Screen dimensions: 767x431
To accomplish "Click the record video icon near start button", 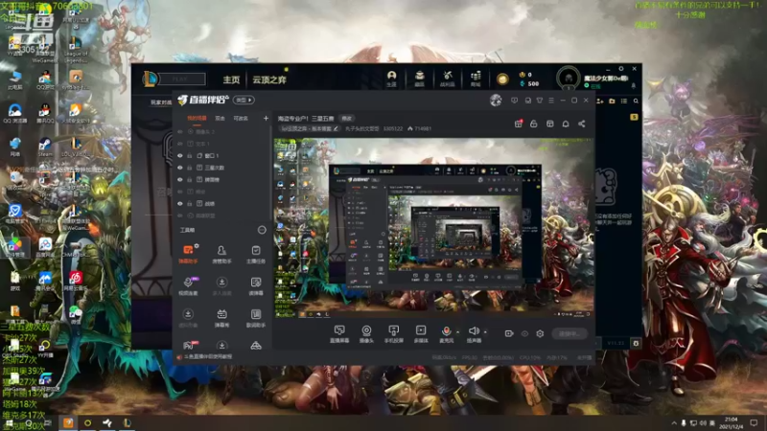I will 509,333.
